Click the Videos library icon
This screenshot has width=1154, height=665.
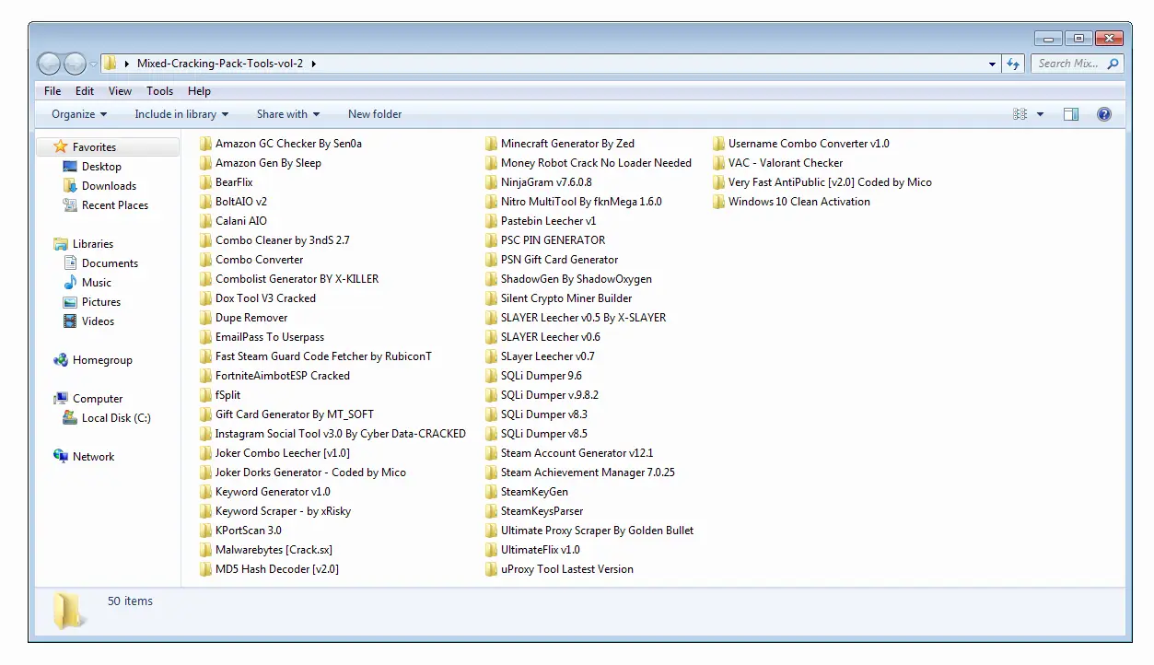point(71,321)
